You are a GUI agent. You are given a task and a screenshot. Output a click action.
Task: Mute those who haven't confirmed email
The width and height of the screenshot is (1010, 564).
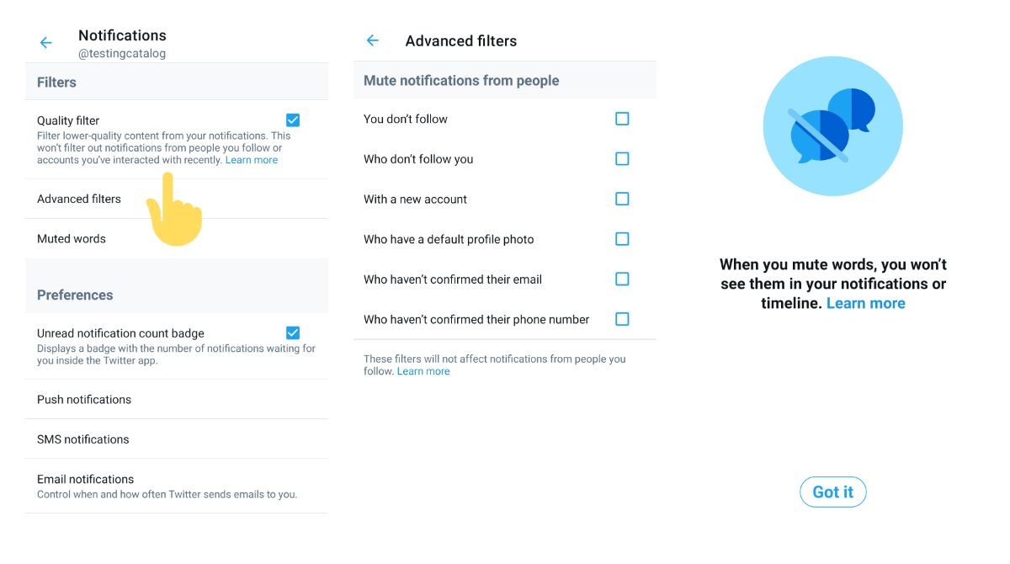[x=622, y=279]
